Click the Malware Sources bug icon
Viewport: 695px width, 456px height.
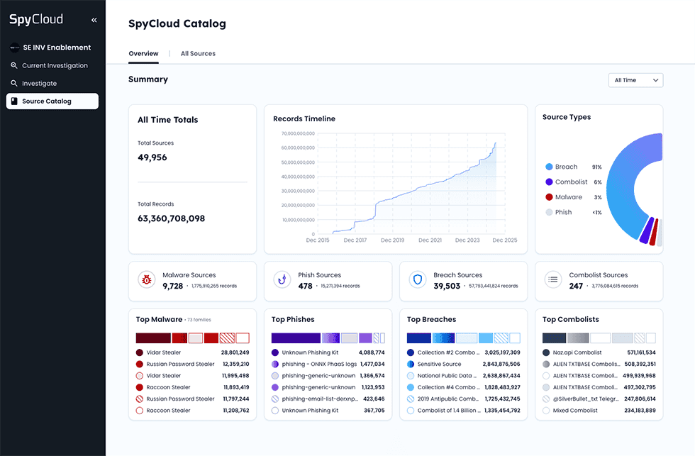[x=147, y=280]
